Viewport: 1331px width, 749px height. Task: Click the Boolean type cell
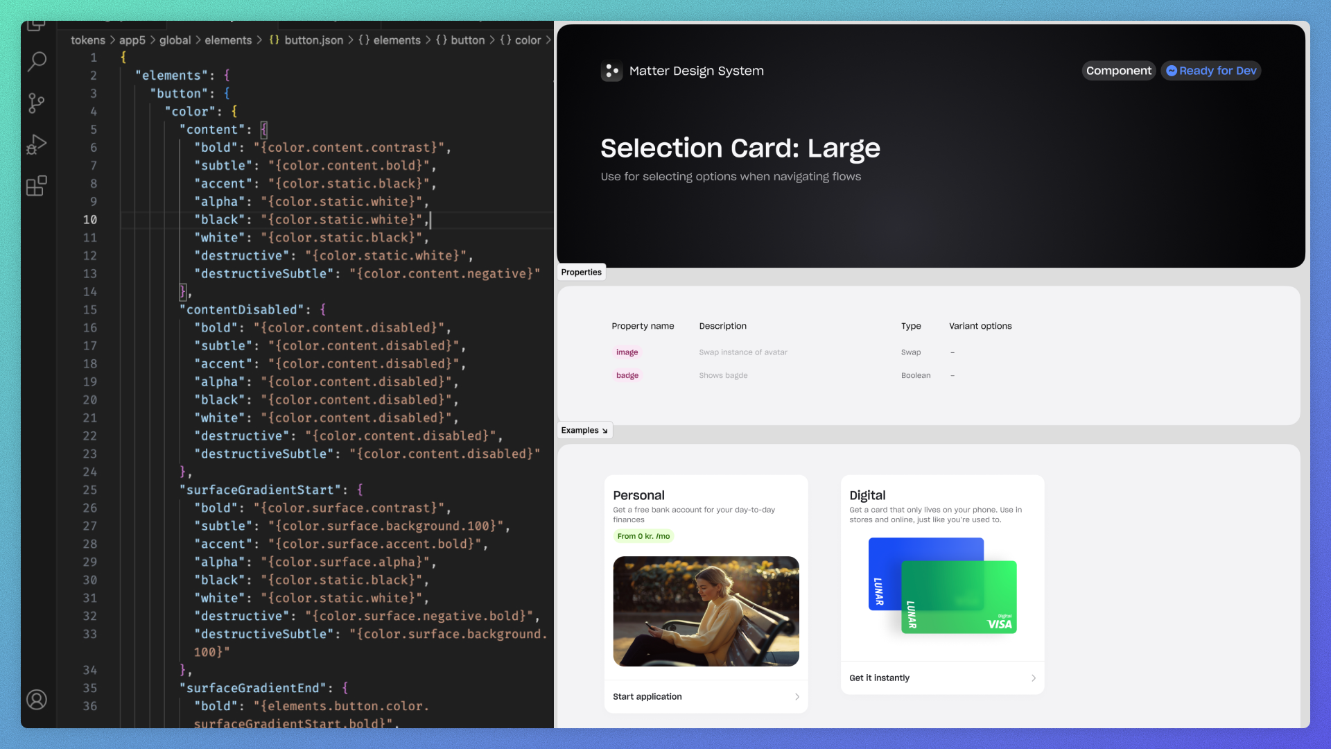point(916,375)
